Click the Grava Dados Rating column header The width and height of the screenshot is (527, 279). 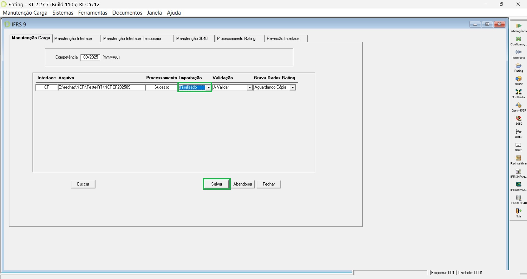click(275, 78)
